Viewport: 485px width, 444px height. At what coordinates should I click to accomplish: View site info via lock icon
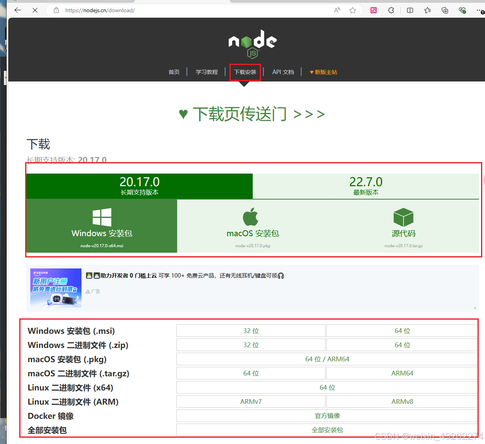(56, 10)
